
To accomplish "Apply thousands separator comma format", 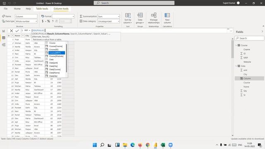I will [53, 21].
